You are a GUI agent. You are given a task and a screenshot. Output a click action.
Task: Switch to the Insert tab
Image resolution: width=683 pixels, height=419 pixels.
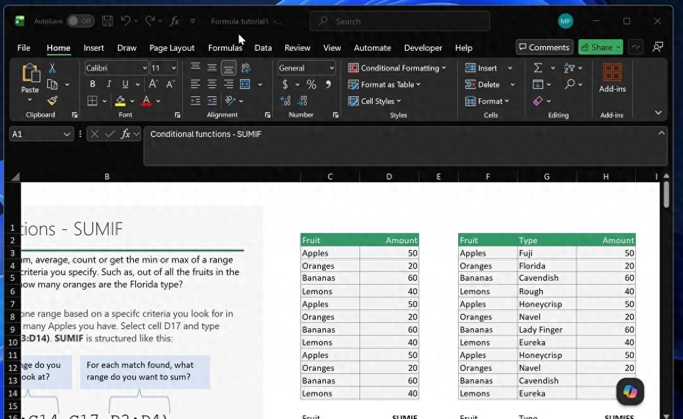[94, 48]
